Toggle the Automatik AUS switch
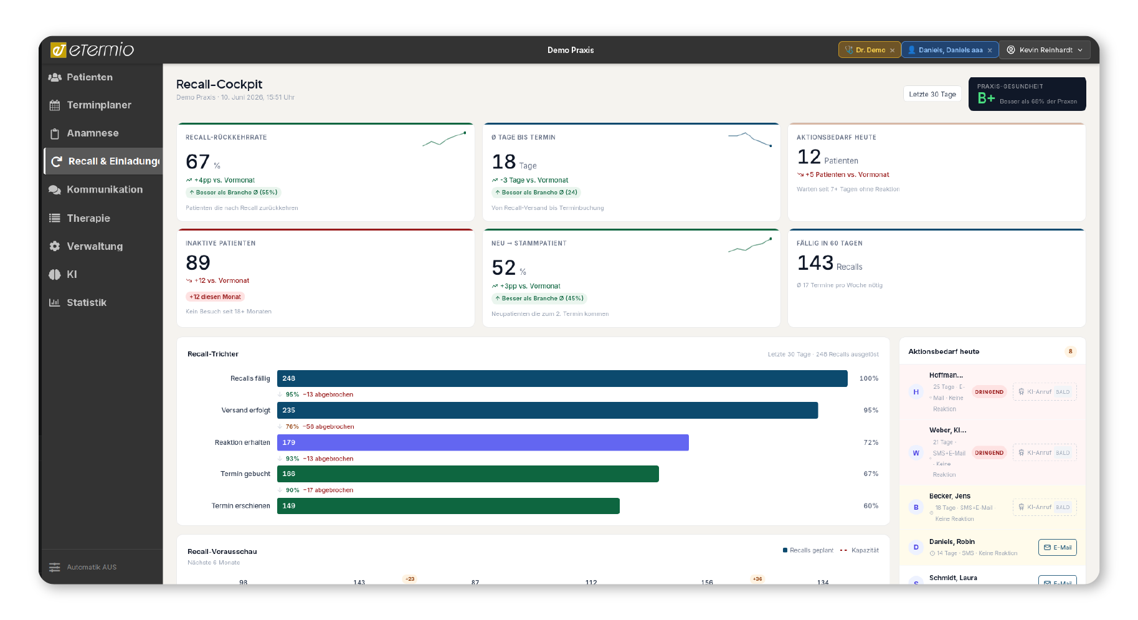 tap(82, 567)
